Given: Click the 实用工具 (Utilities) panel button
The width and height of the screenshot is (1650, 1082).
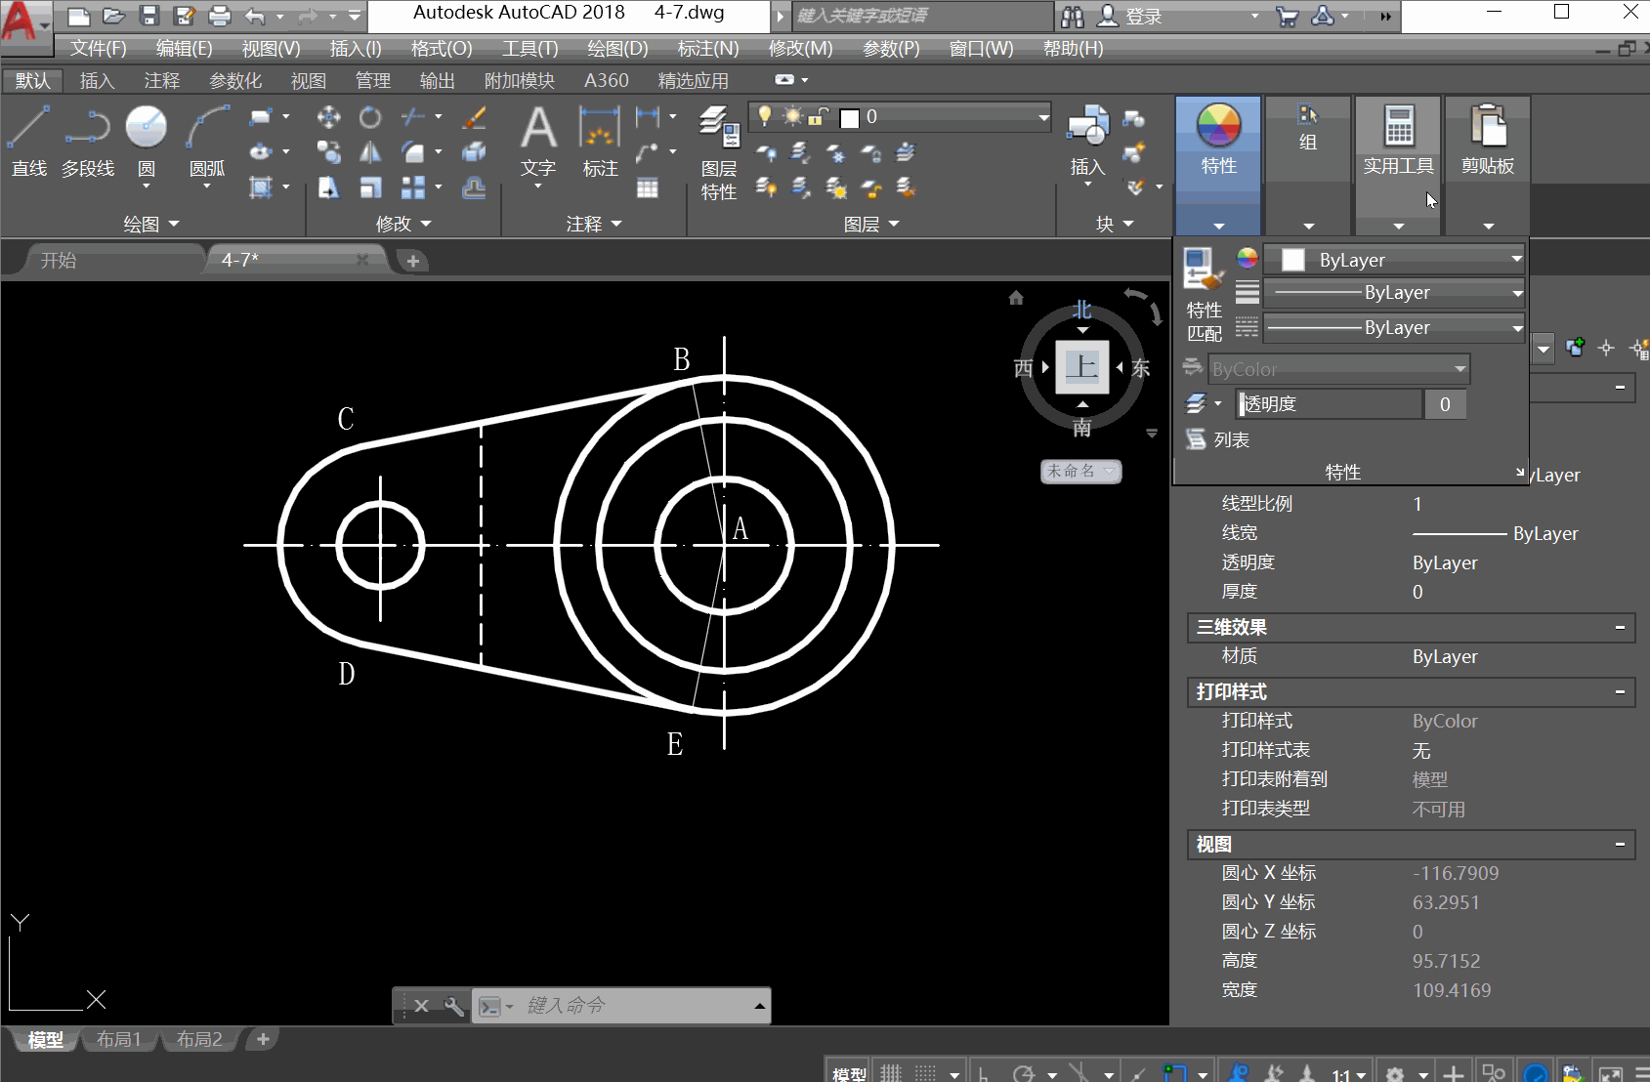Looking at the screenshot, I should point(1398,166).
